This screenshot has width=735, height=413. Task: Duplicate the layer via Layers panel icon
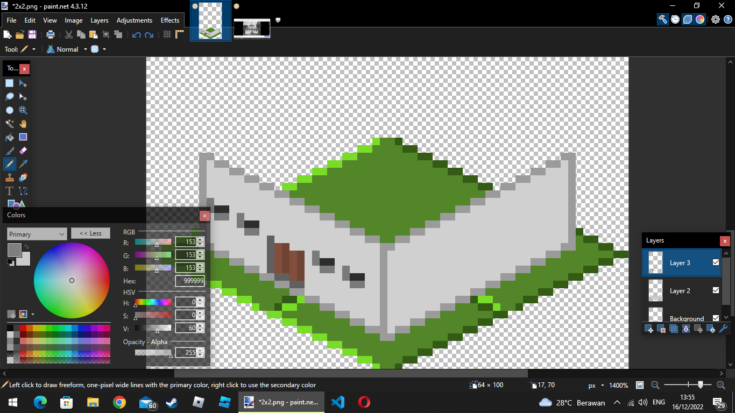coord(674,329)
